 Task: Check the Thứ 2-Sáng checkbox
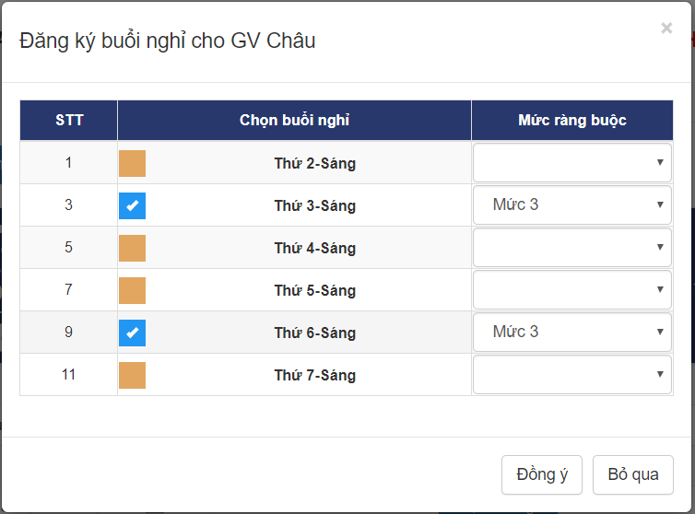pyautogui.click(x=133, y=163)
